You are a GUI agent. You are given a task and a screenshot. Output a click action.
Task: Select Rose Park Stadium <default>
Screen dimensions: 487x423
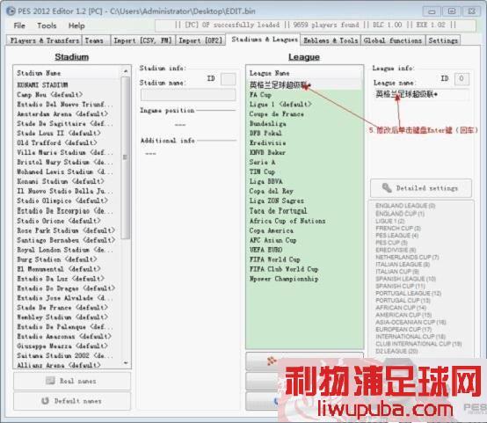[x=68, y=230]
